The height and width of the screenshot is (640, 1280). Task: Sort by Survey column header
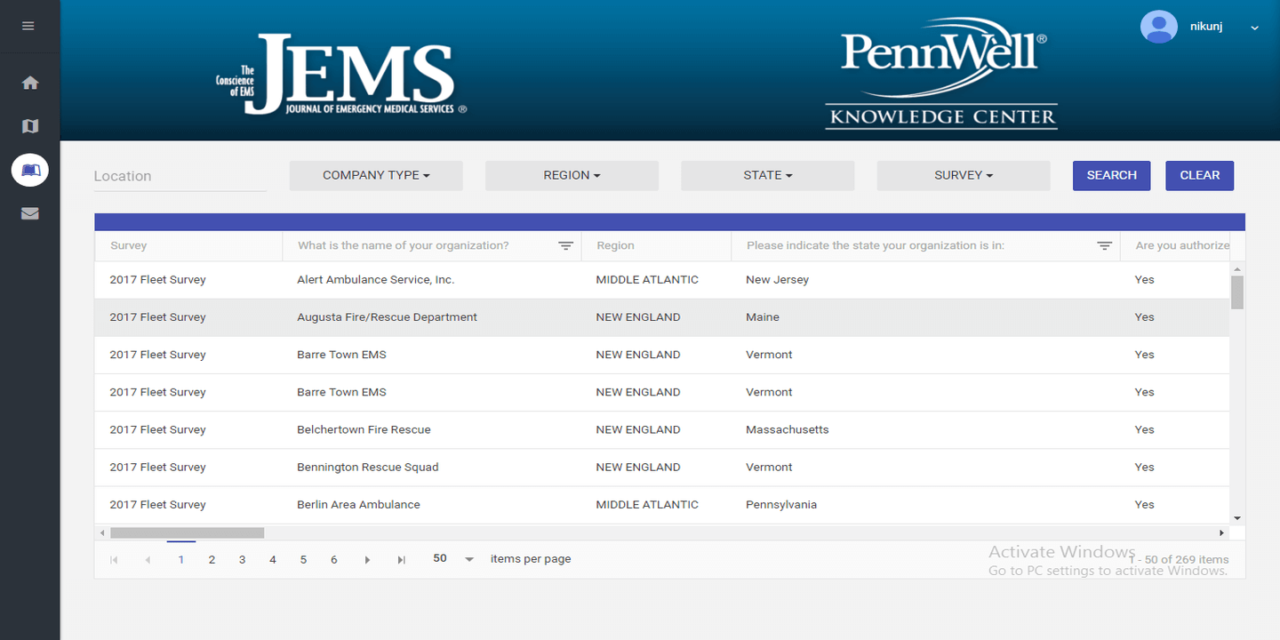click(129, 245)
